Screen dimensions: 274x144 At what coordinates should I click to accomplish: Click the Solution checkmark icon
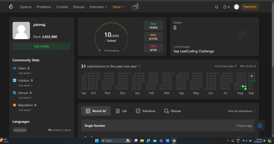[x=14, y=80]
